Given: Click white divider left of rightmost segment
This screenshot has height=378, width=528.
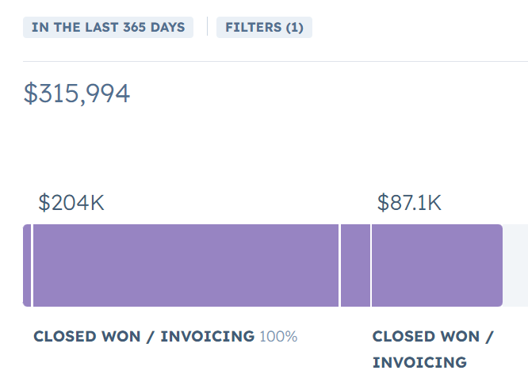Looking at the screenshot, I should (x=371, y=265).
